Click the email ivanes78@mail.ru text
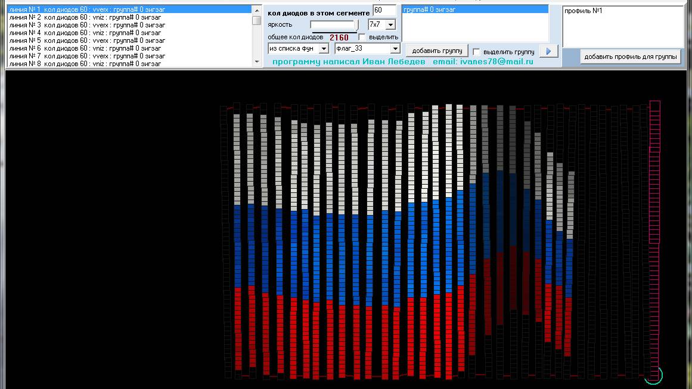 (x=483, y=62)
